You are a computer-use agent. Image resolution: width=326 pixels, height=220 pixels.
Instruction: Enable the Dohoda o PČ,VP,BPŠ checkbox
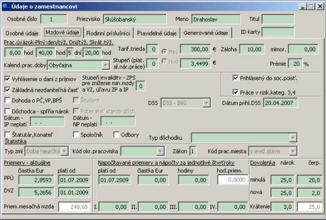(7, 101)
